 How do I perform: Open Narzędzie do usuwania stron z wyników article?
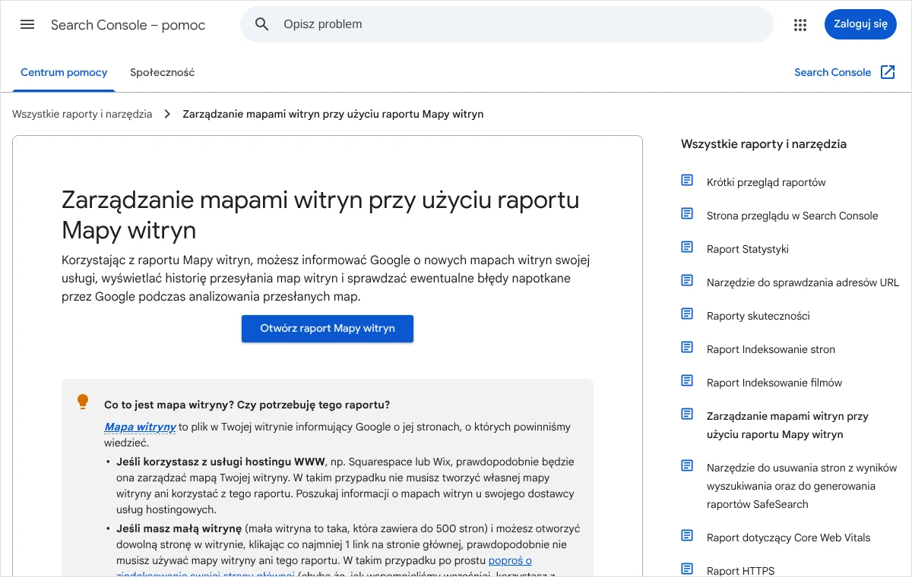[x=802, y=486]
